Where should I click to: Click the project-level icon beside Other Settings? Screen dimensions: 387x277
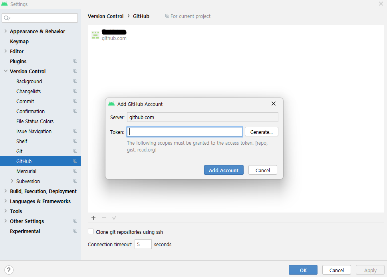[x=75, y=221]
